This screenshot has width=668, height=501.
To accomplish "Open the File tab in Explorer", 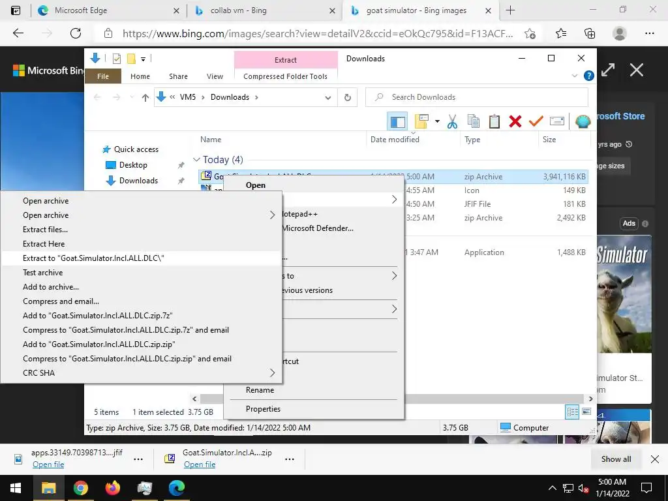I will click(x=103, y=76).
